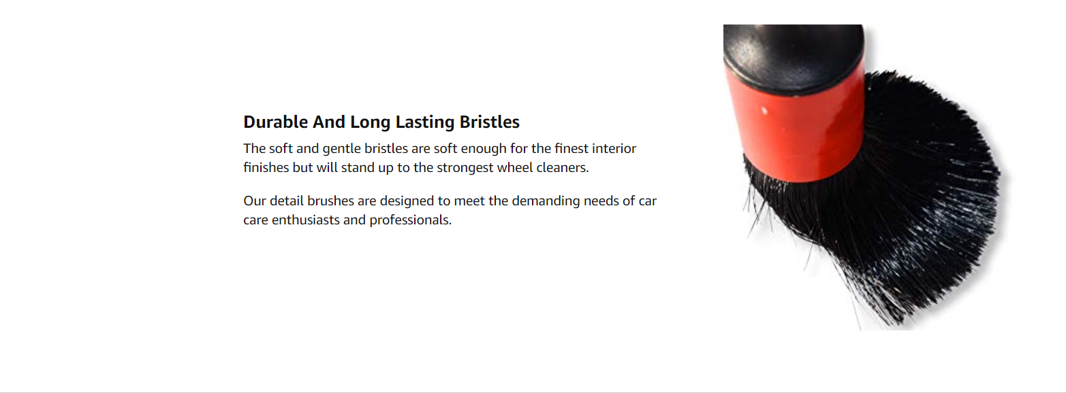Screen dimensions: 1066x393
Task: Click the line starting Our detail brushes
Action: [450, 201]
